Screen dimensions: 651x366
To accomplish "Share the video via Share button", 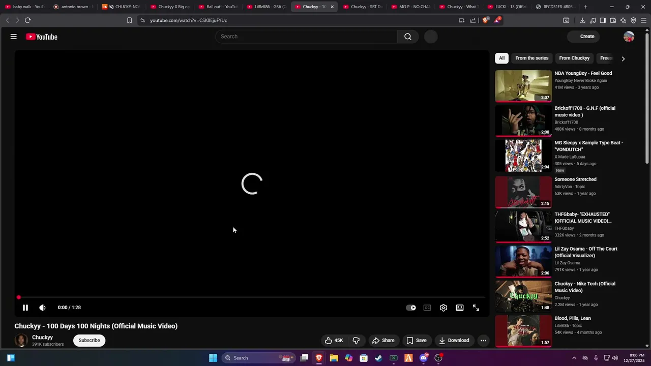I will (383, 341).
